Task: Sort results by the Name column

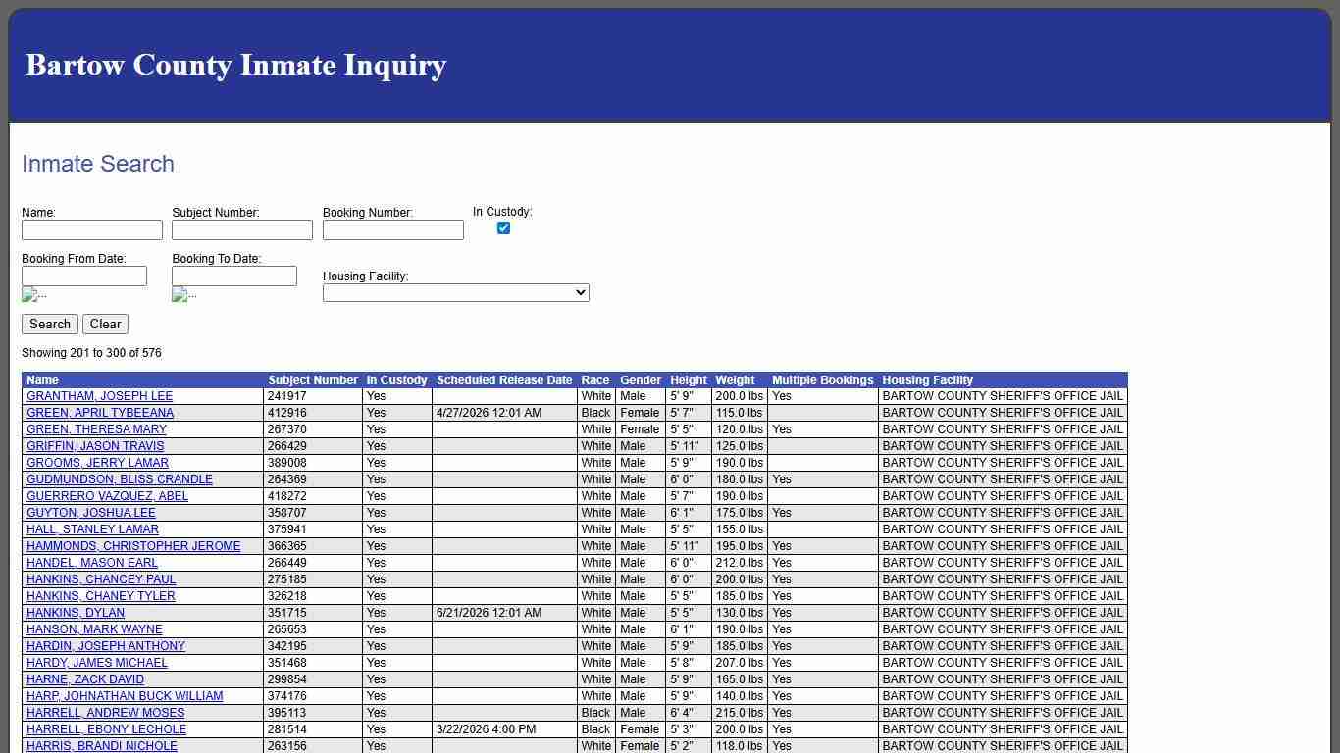Action: click(42, 379)
